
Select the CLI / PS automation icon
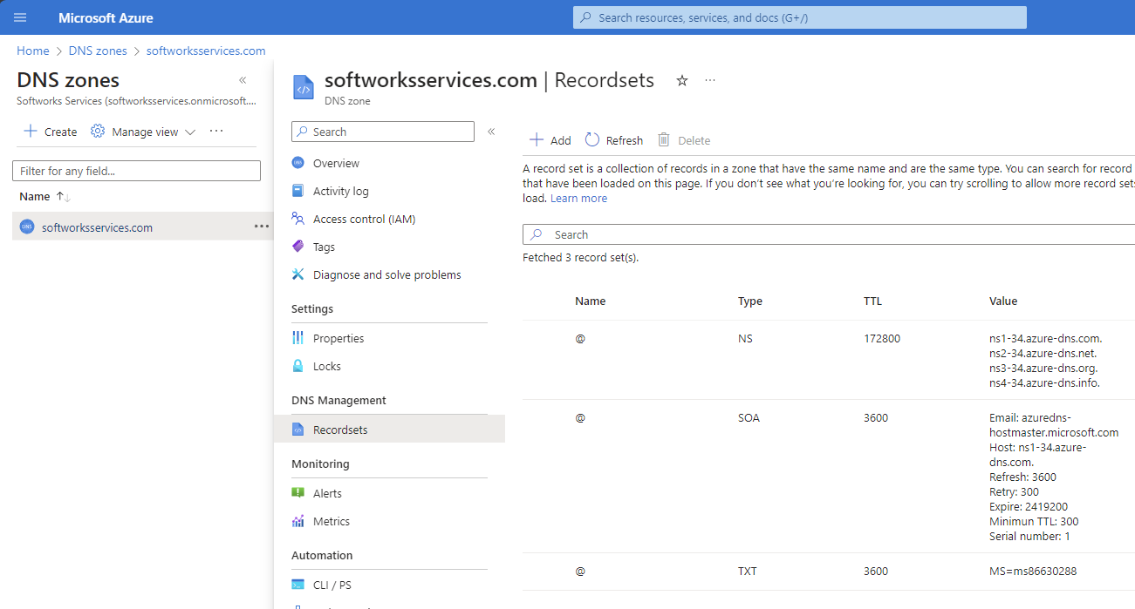(x=297, y=584)
